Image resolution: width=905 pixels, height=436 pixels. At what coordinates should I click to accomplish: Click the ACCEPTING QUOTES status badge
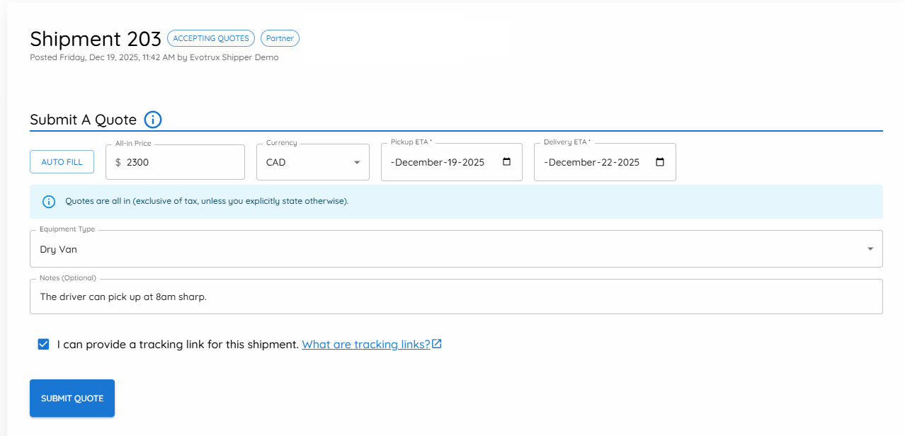[211, 38]
